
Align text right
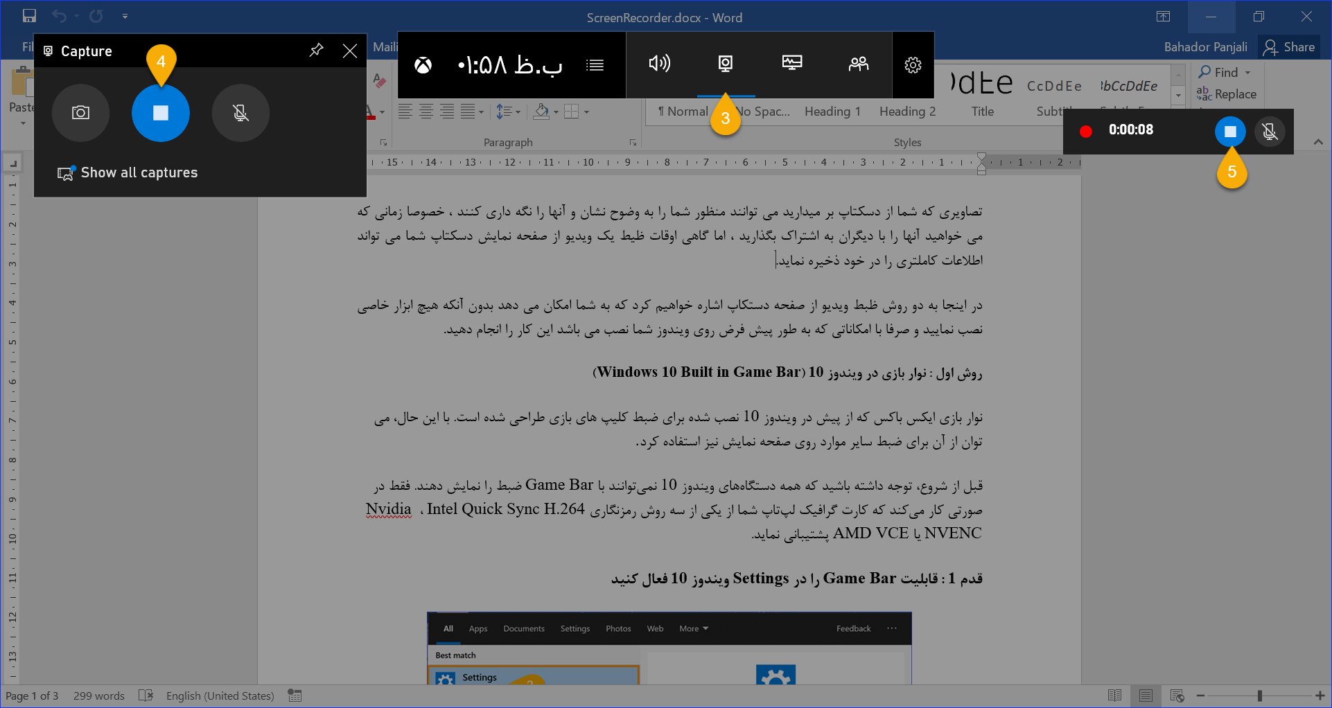[447, 112]
